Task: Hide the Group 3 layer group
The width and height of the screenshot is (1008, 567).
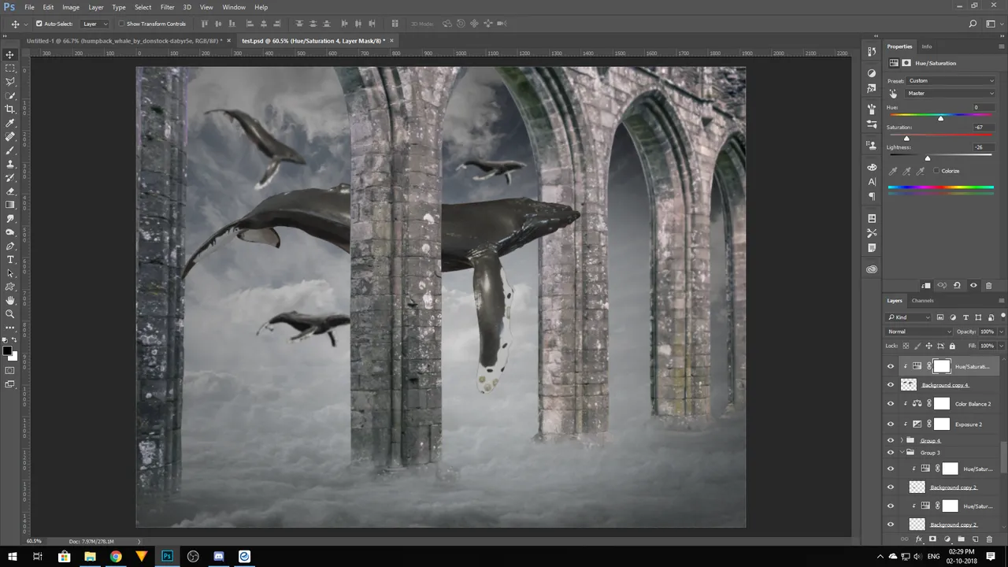Action: [x=891, y=453]
